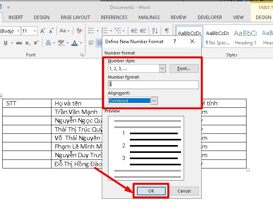This screenshot has width=273, height=212.
Task: Click the Shrink Font icon
Action: pos(51,31)
